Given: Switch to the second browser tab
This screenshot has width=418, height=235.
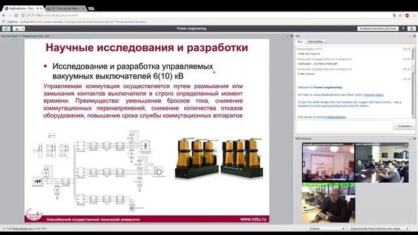Looking at the screenshot, I should (65, 8).
